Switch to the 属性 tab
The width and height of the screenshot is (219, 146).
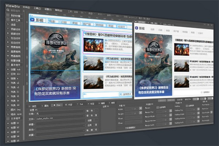click(x=45, y=106)
